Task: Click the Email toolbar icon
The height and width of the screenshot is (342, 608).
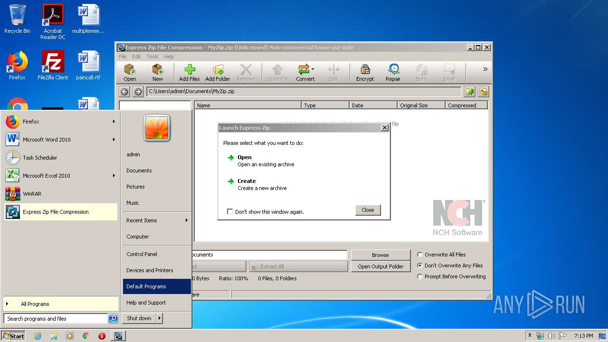Action: [449, 73]
